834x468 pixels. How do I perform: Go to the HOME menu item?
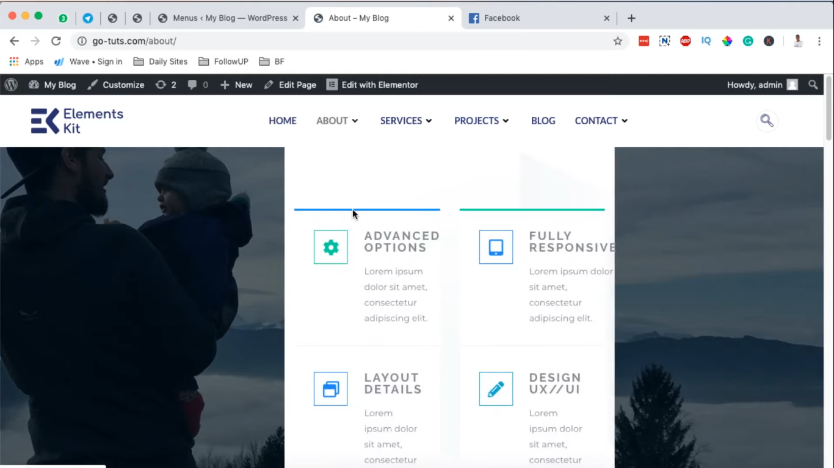[x=283, y=121]
